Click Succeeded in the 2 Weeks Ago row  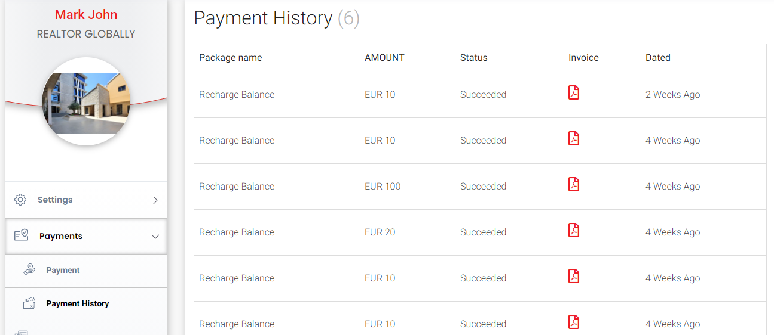[x=483, y=95]
